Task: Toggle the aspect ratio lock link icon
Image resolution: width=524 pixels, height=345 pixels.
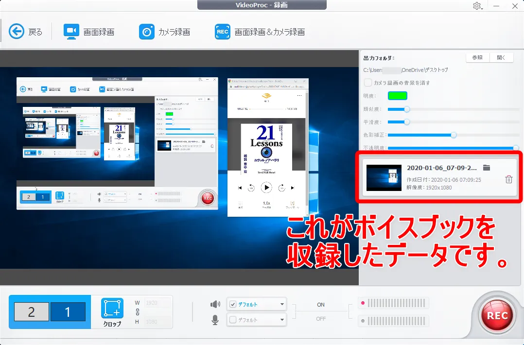Action: tap(138, 312)
